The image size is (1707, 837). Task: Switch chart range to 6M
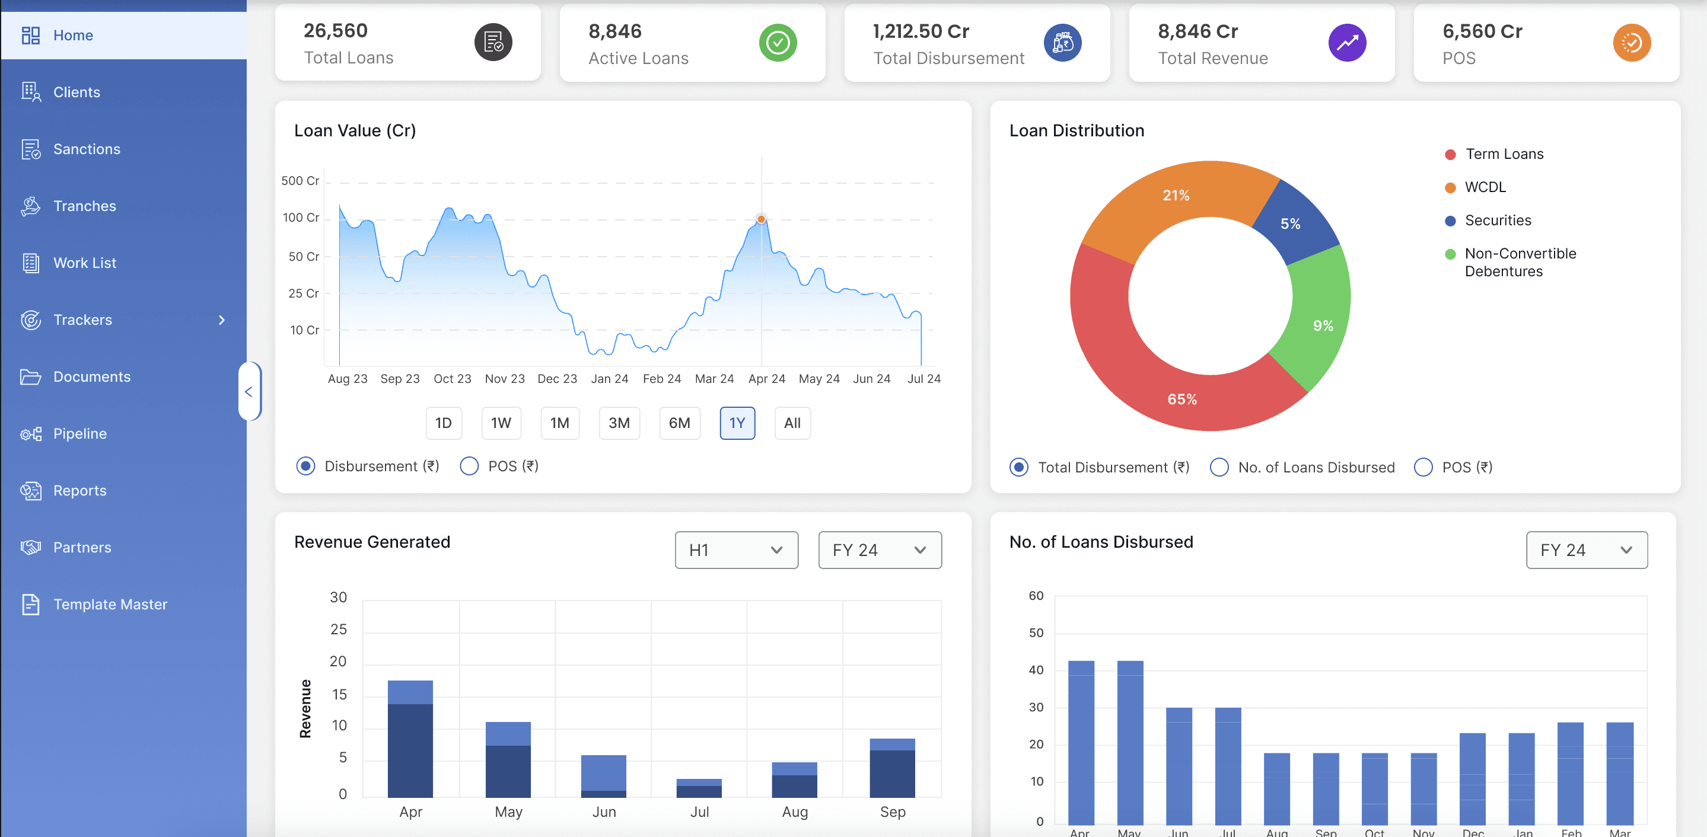(679, 423)
